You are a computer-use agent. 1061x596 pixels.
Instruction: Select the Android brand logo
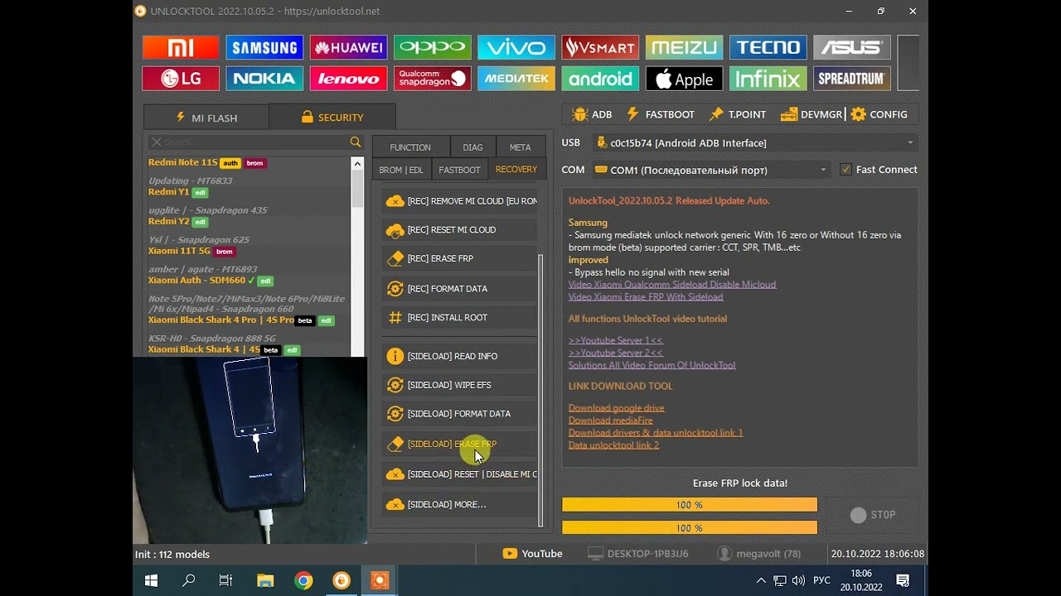click(600, 79)
